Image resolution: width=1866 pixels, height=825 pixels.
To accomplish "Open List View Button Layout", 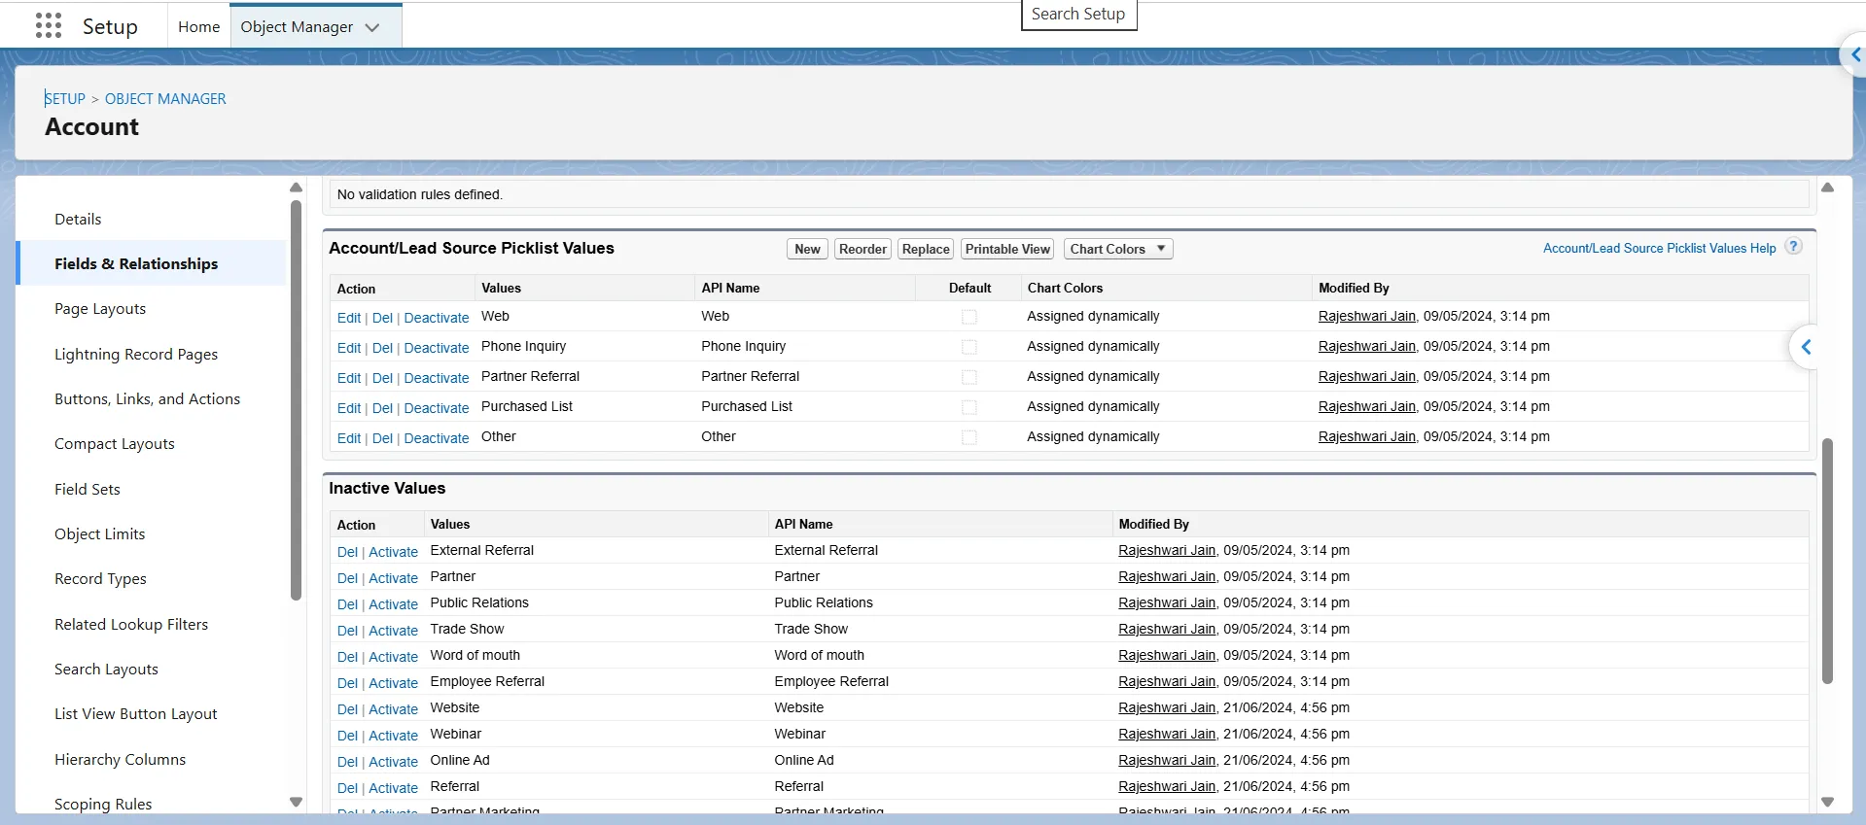I will coord(136,713).
